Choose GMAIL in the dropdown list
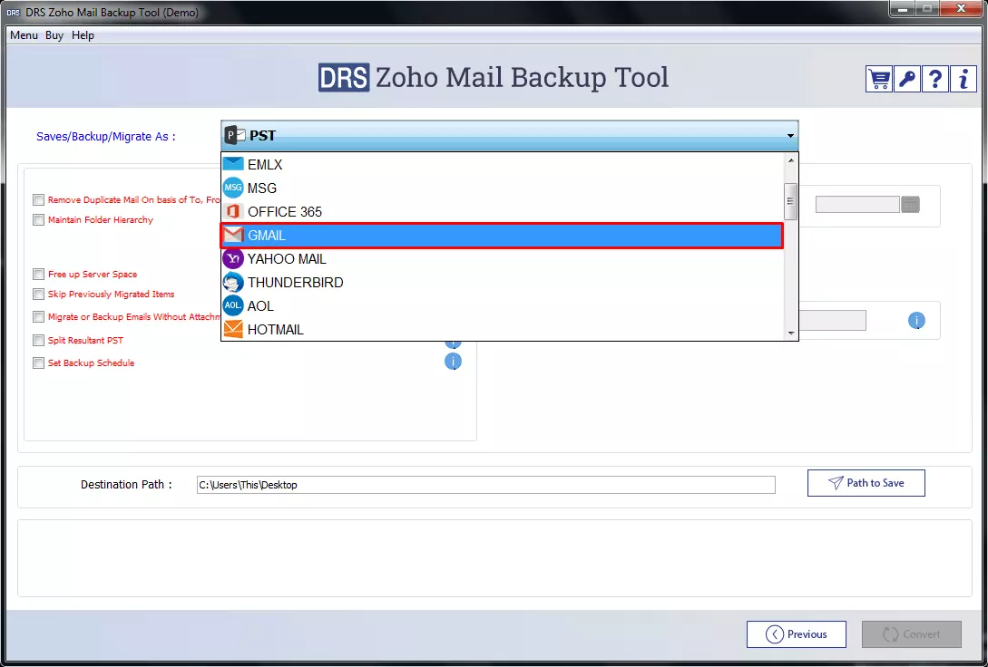 pyautogui.click(x=503, y=236)
